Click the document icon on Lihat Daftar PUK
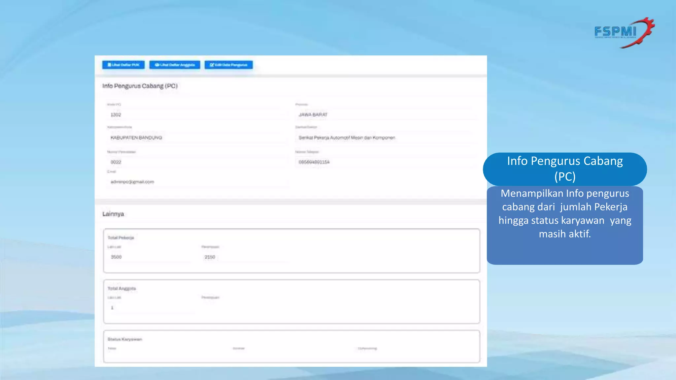The width and height of the screenshot is (676, 380). (109, 65)
